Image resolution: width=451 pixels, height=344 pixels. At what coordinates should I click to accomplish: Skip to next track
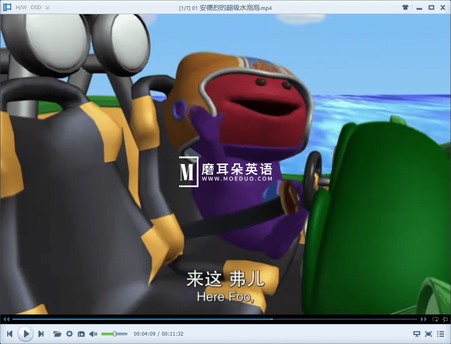(41, 334)
